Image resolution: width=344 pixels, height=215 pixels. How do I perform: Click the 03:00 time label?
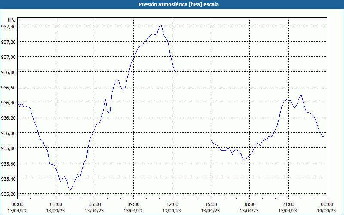(56, 205)
